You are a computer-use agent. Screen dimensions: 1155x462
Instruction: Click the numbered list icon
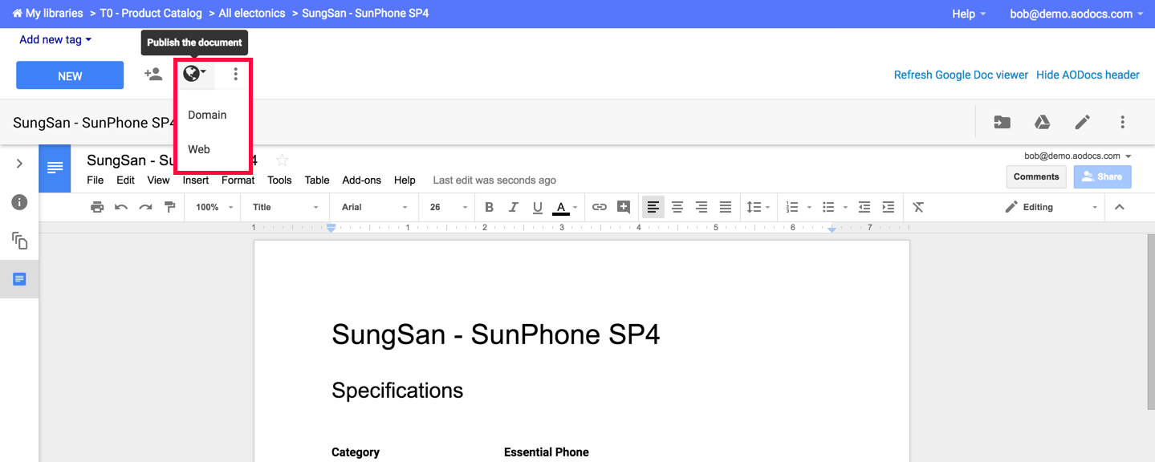pos(792,207)
